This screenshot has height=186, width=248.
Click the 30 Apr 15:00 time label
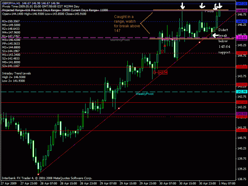pyautogui.click(x=188, y=184)
